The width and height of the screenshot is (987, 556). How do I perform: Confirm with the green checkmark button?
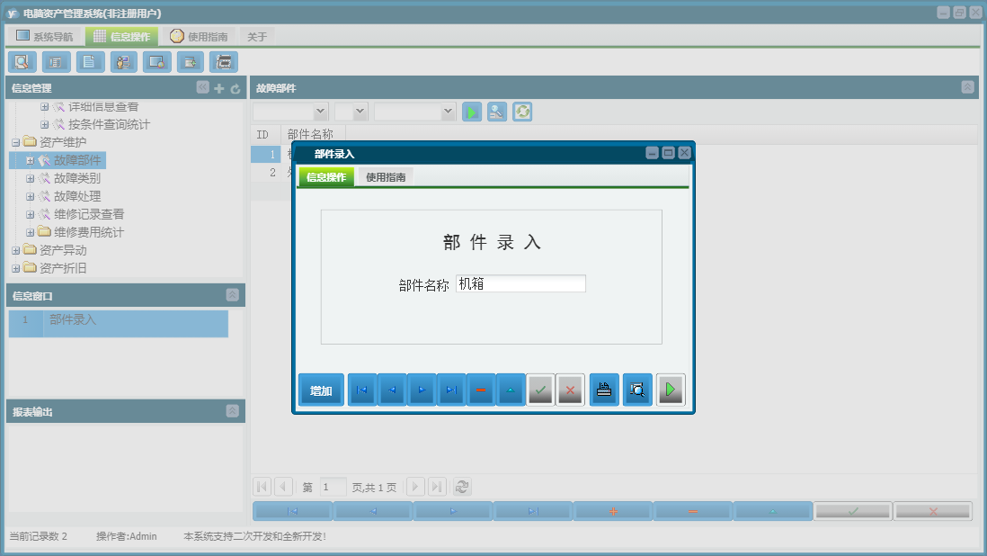coord(541,389)
